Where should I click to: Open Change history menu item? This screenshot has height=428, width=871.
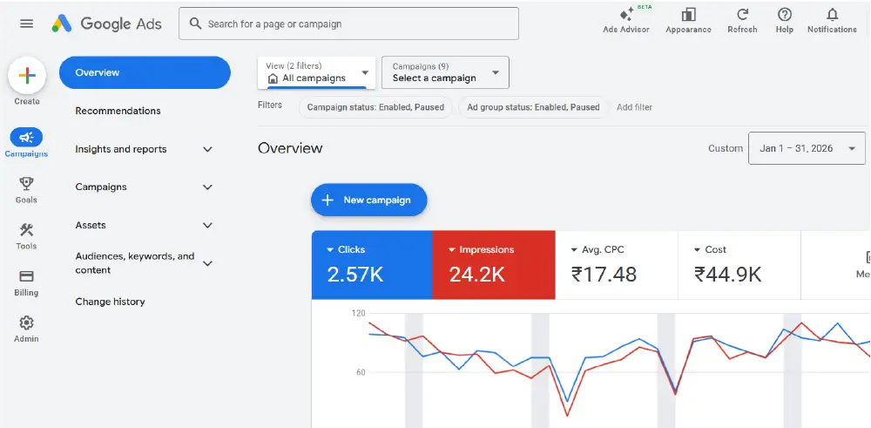(x=110, y=302)
